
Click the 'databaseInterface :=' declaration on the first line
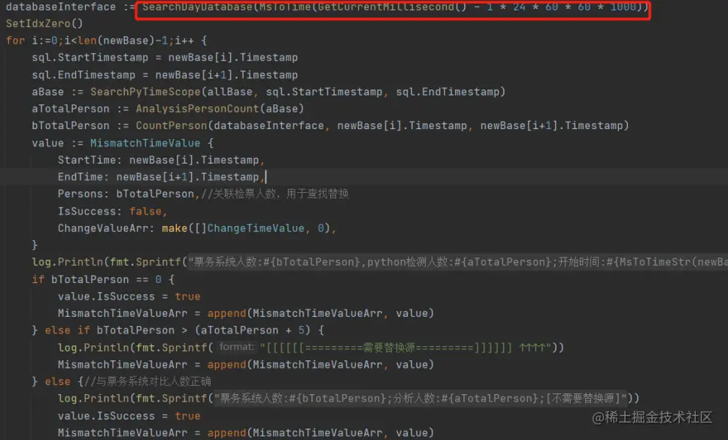[x=71, y=7]
